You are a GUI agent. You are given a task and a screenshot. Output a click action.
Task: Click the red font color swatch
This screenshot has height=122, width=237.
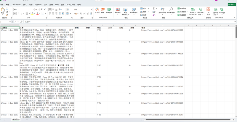[38, 14]
